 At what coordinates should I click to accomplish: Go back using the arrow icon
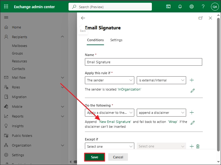[x=83, y=18]
